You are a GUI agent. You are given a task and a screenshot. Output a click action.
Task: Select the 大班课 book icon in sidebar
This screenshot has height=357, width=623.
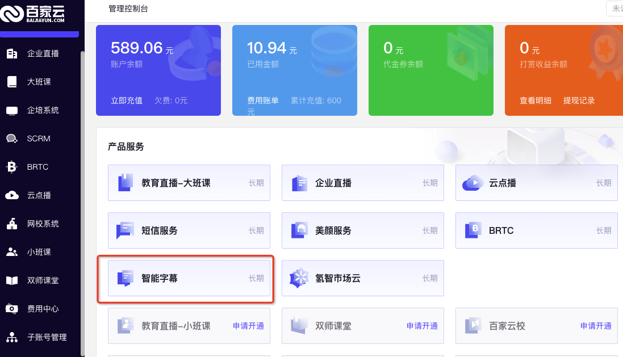pos(12,82)
